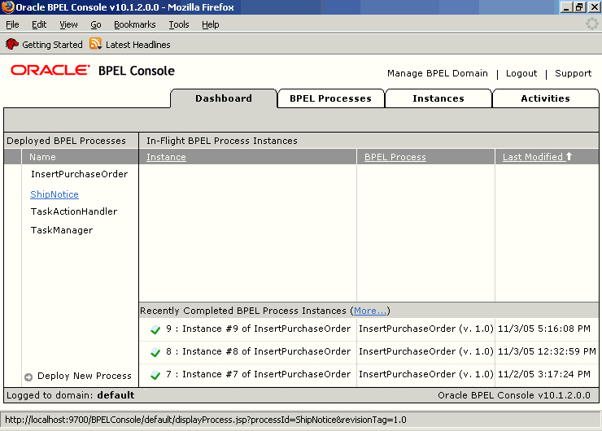Switch to the BPEL Processes tab

point(330,98)
